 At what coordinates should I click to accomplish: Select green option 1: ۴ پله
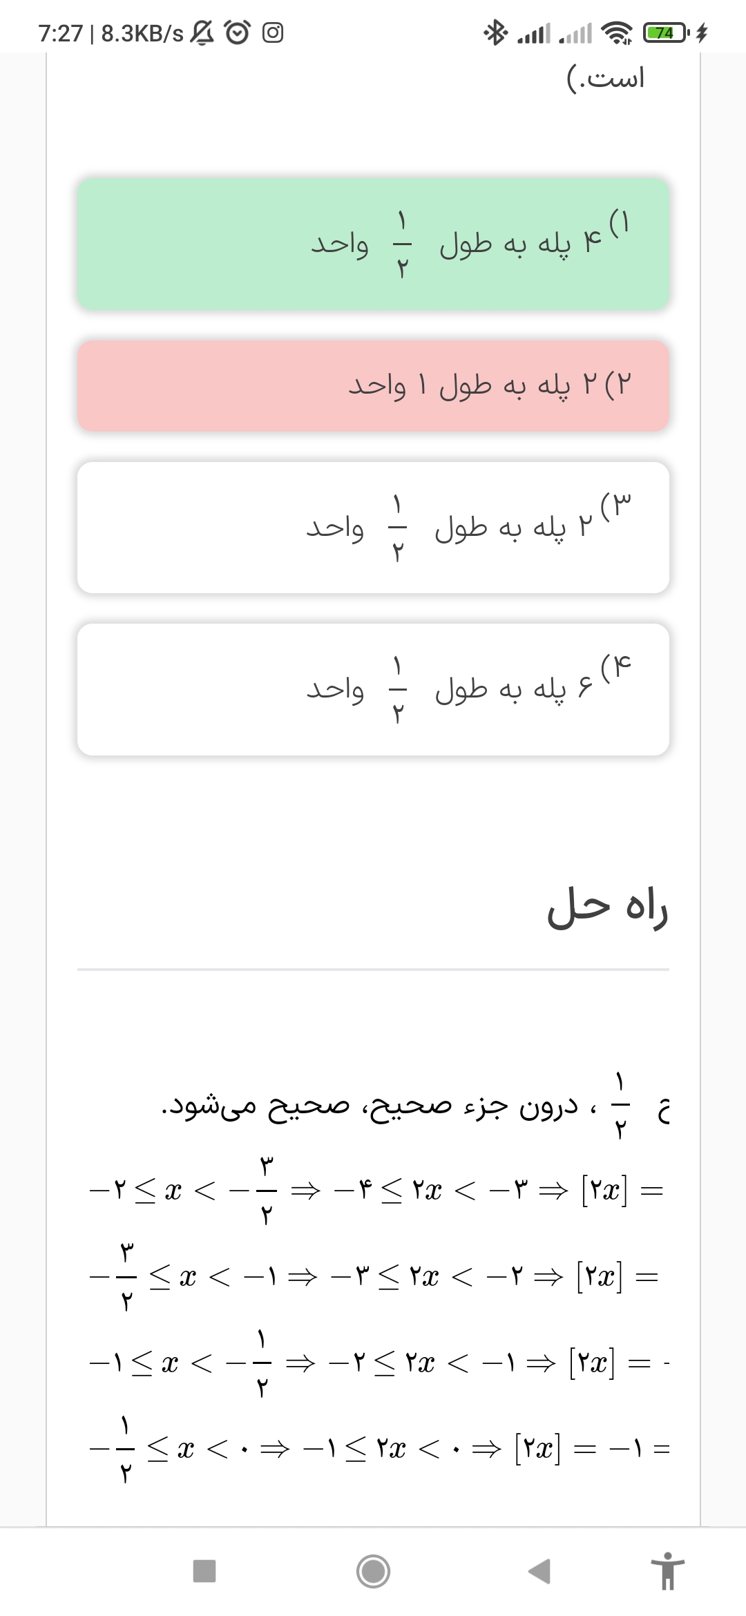pos(373,244)
